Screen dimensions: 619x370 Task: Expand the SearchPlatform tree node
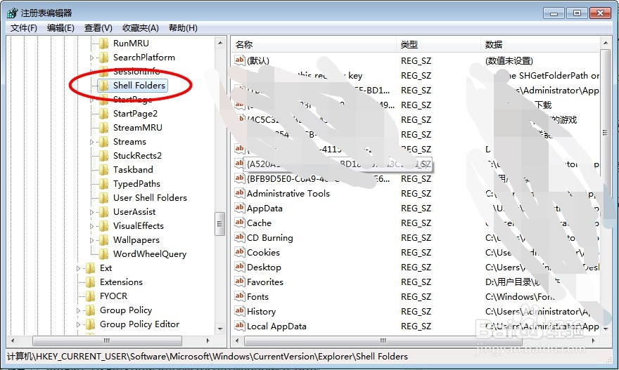click(91, 58)
